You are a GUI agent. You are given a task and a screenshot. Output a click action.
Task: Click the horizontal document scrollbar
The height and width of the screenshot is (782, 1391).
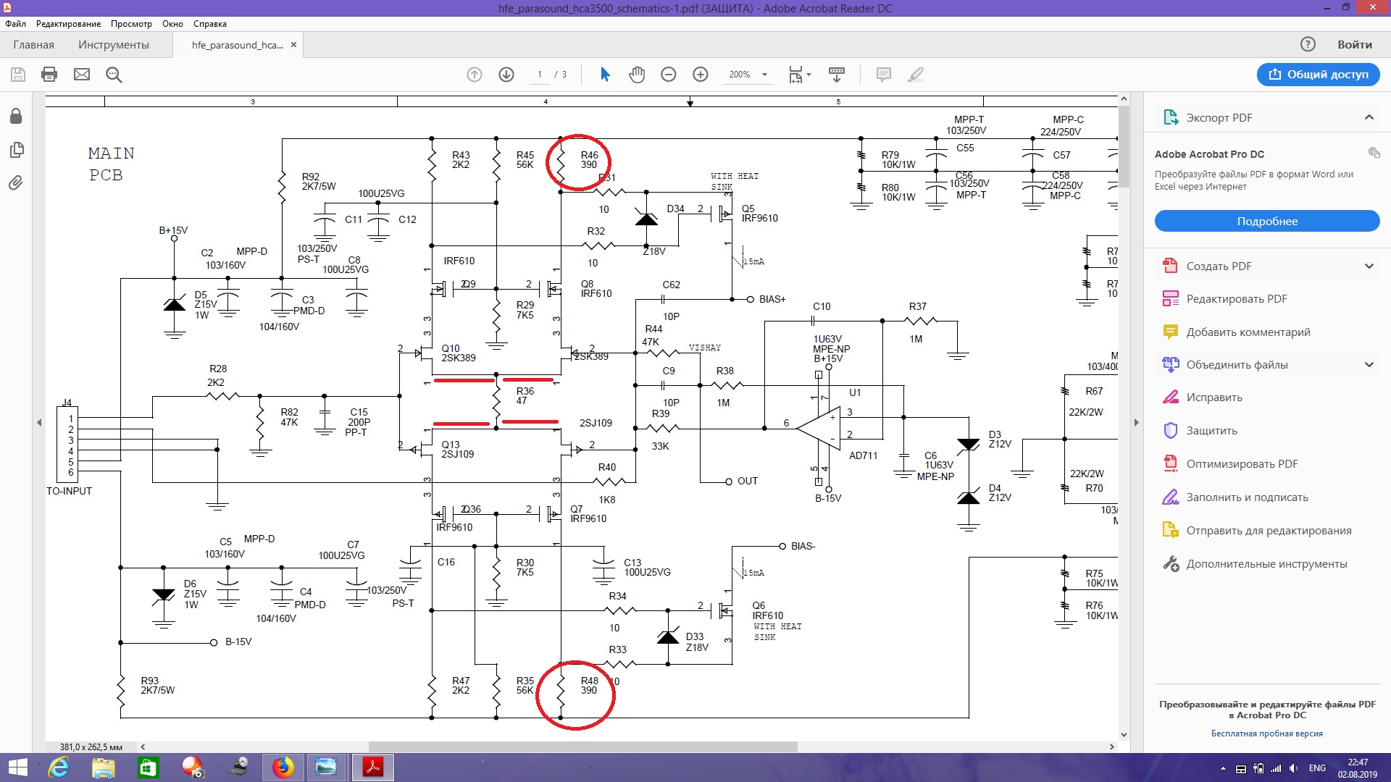pyautogui.click(x=583, y=747)
